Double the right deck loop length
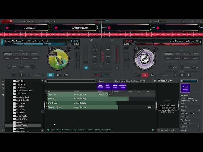 pyautogui.click(x=189, y=75)
